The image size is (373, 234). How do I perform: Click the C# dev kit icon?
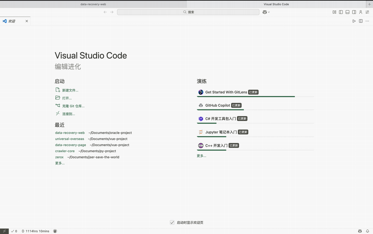[x=201, y=119]
